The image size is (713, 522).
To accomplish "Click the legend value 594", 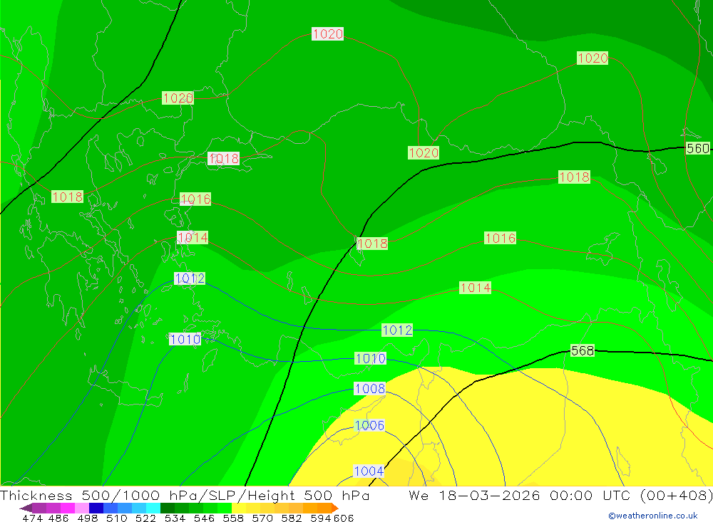I will (321, 518).
